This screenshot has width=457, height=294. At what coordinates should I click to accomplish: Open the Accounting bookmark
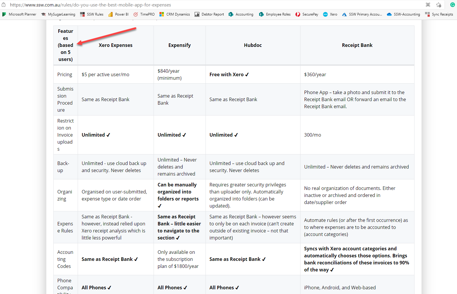pos(241,14)
